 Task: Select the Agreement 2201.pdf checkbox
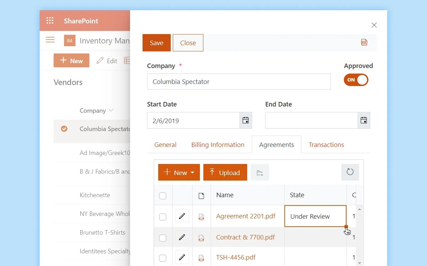point(163,217)
